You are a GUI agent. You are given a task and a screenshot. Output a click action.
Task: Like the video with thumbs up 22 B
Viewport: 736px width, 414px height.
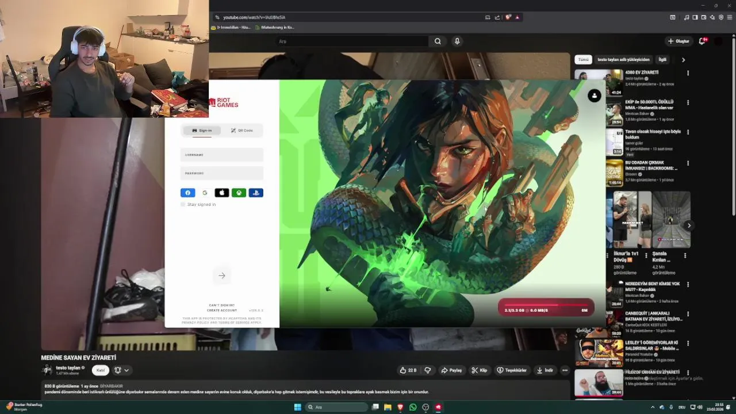[408, 370]
